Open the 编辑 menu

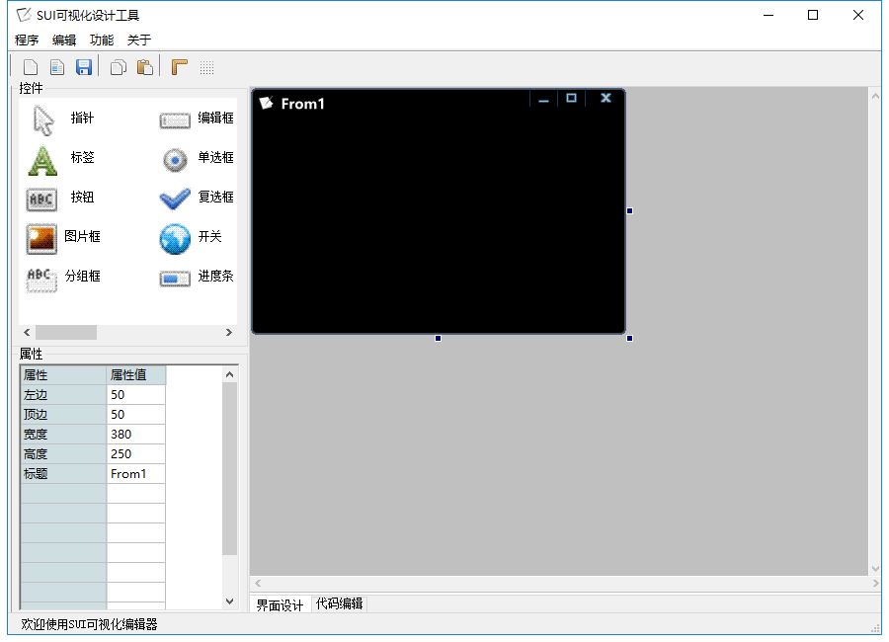(64, 40)
